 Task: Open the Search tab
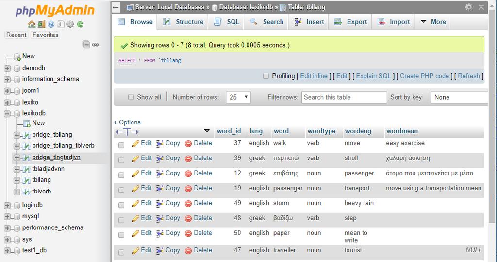266,22
